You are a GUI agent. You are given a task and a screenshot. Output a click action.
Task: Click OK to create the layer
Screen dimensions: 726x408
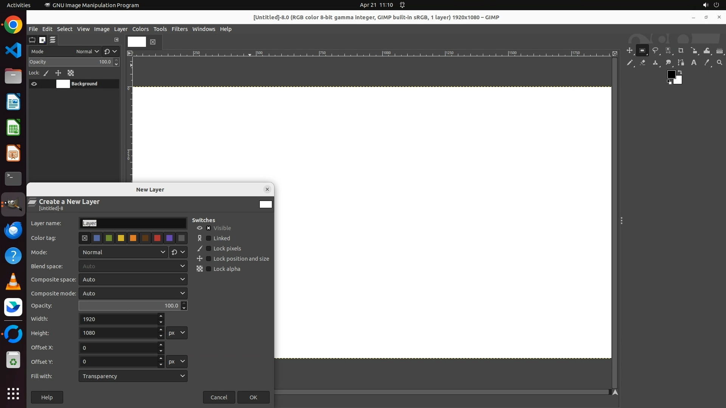tap(253, 397)
